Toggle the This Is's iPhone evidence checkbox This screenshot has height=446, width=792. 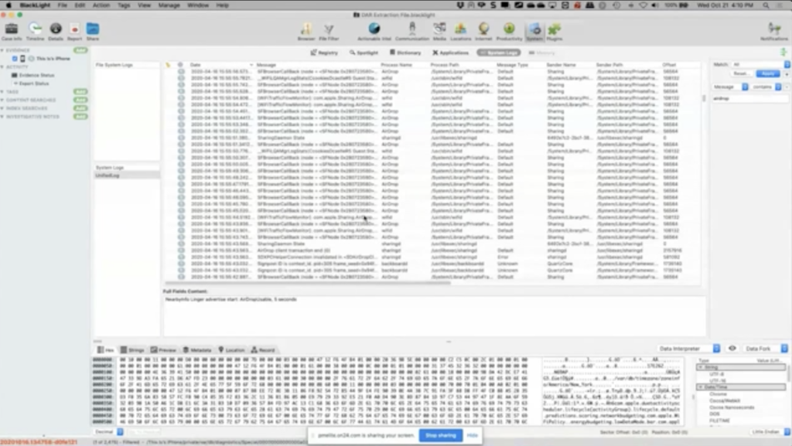(15, 59)
